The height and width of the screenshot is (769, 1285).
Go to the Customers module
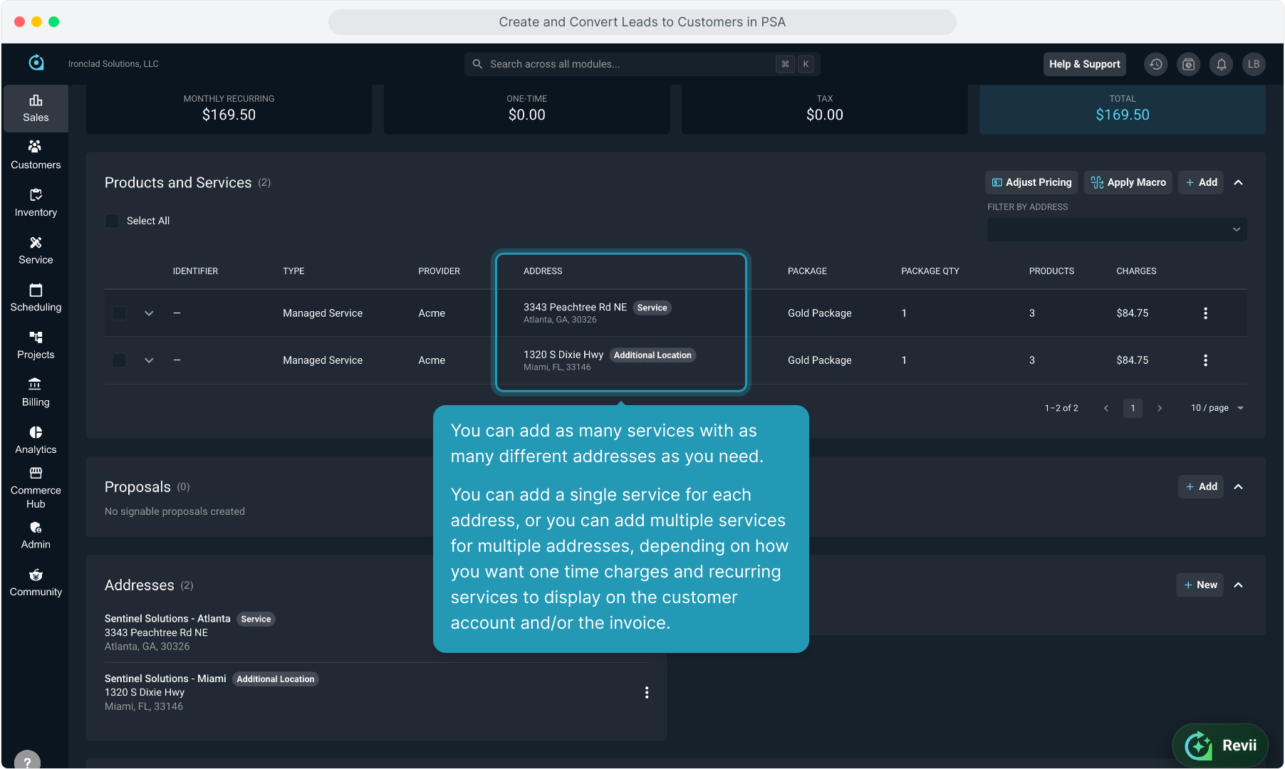click(36, 155)
